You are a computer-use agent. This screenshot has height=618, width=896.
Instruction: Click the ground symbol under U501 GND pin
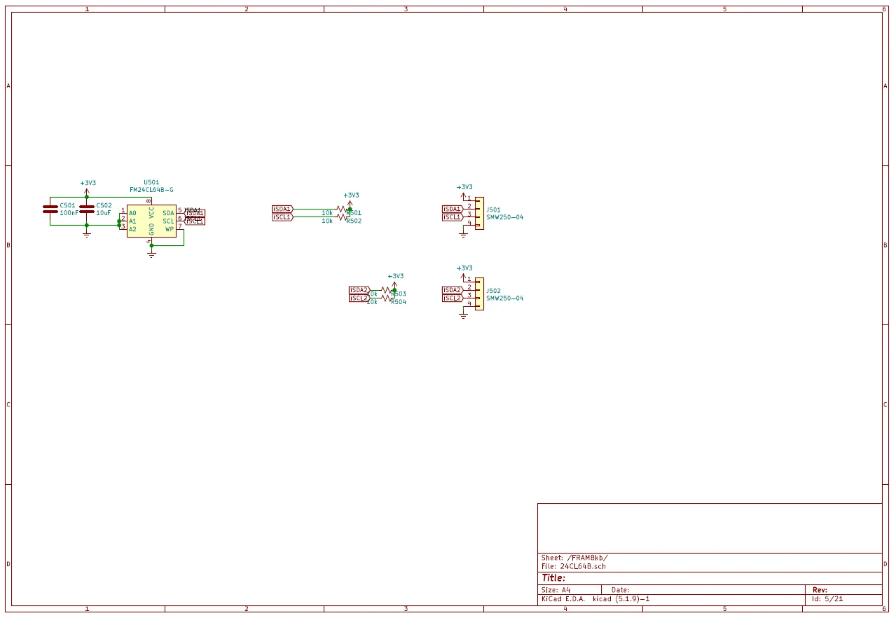tap(151, 254)
